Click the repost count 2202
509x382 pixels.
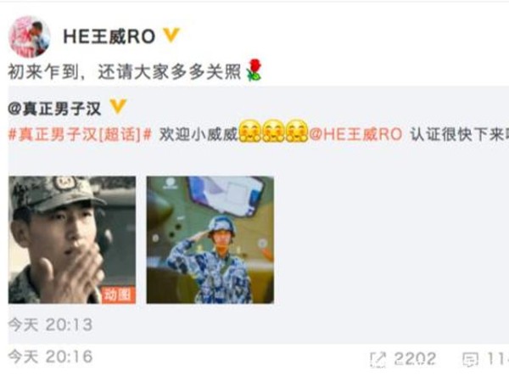tap(415, 359)
